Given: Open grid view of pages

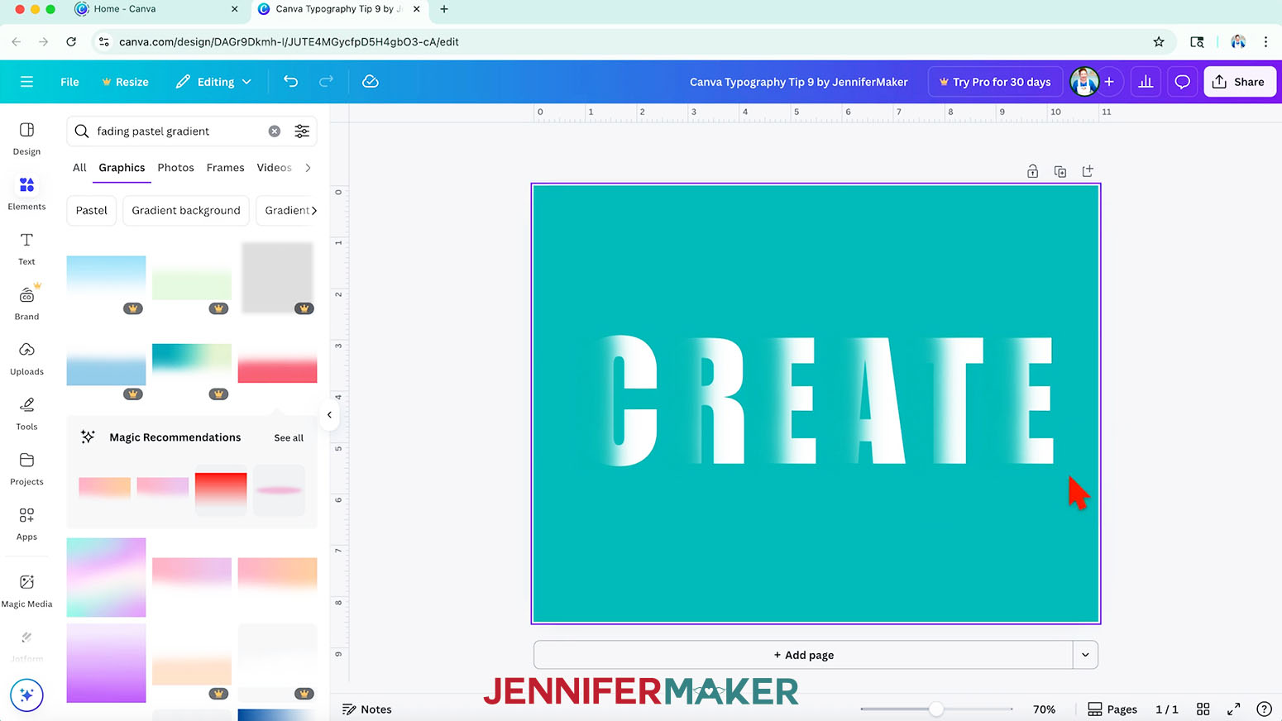Looking at the screenshot, I should 1203,709.
